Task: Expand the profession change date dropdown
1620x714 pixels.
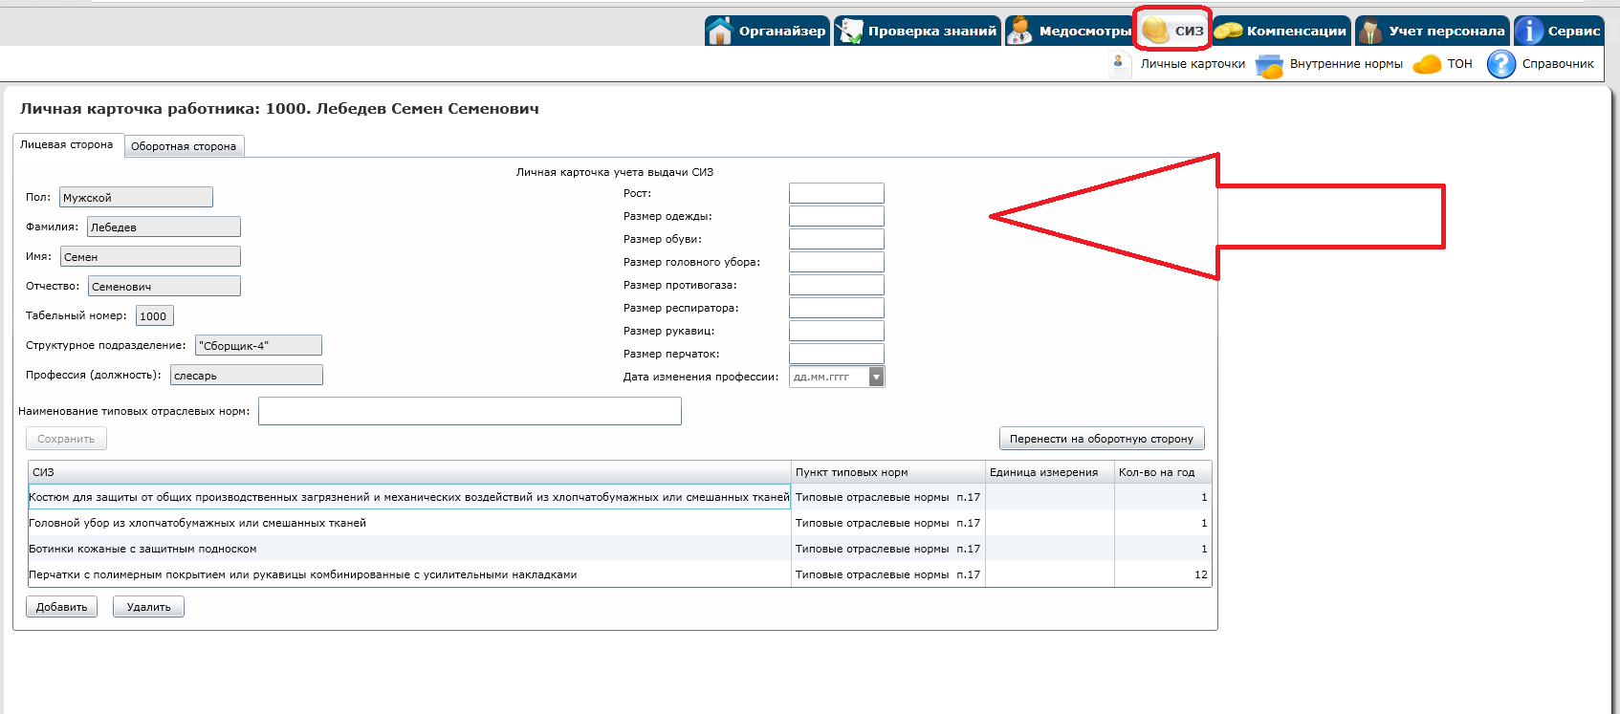Action: coord(876,377)
